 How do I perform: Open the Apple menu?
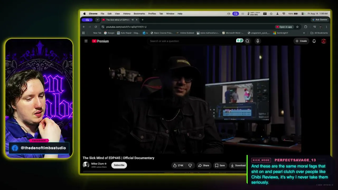pyautogui.click(x=84, y=14)
